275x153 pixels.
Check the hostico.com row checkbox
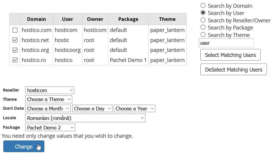[x=15, y=30]
